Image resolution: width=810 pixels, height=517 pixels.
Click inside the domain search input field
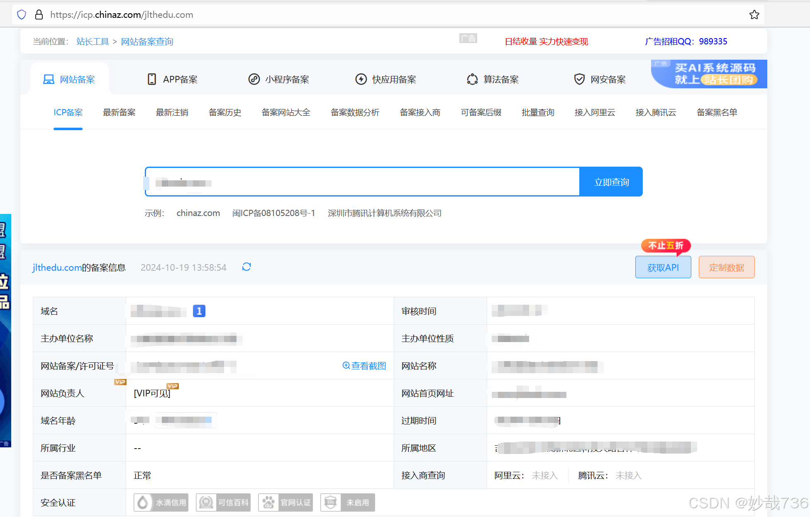(361, 182)
